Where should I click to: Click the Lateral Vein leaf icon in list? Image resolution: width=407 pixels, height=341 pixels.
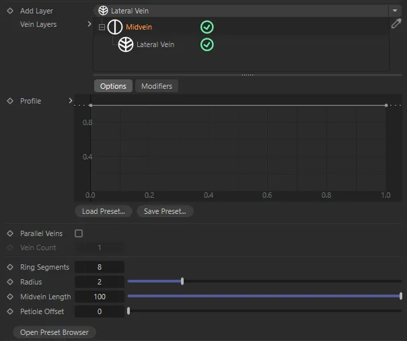point(126,44)
